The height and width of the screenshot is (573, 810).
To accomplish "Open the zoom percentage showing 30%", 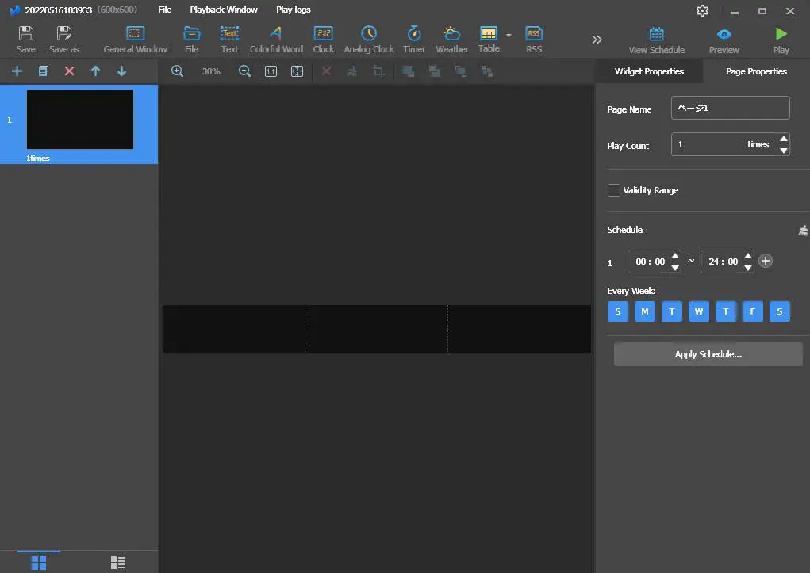I will (210, 71).
